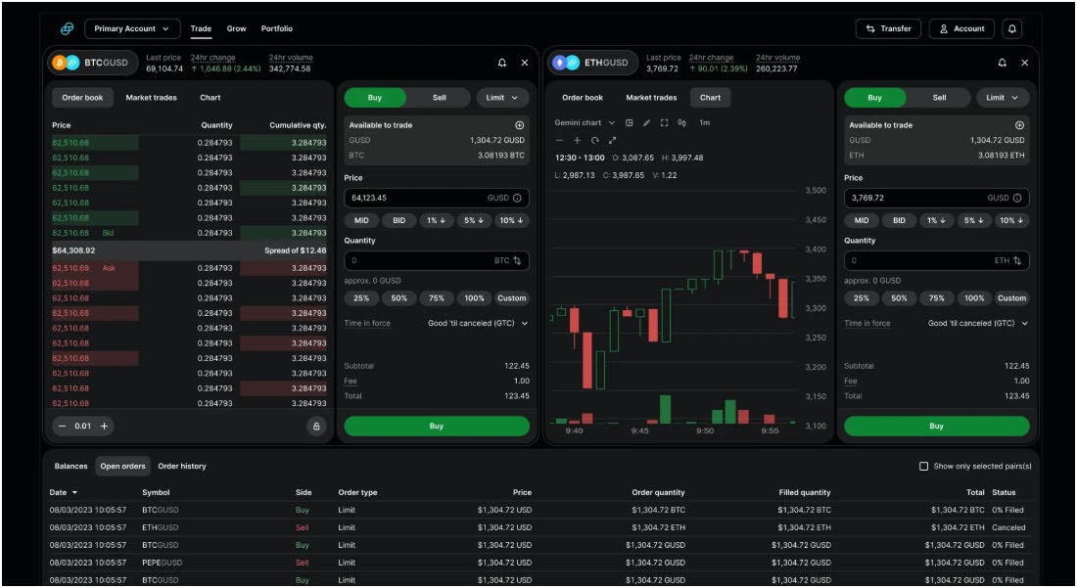The height and width of the screenshot is (588, 1077).
Task: Select the chart drawing pencil tool
Action: click(x=646, y=123)
